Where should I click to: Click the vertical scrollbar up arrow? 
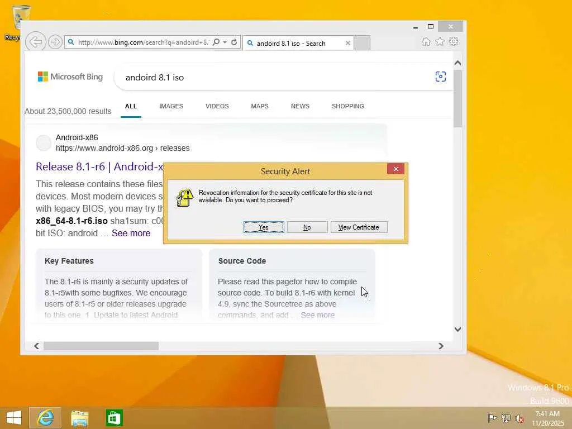[x=458, y=63]
